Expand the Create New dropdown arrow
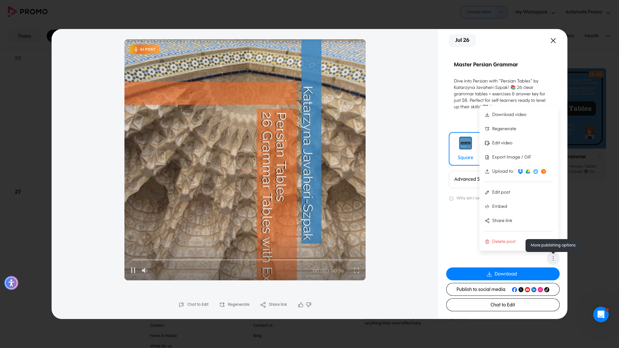619x348 pixels. click(501, 12)
